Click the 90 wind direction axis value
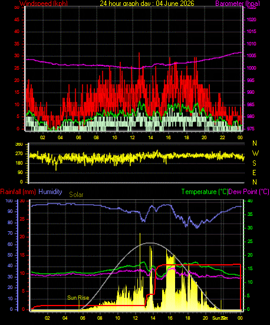270x325 pixels. (20, 173)
